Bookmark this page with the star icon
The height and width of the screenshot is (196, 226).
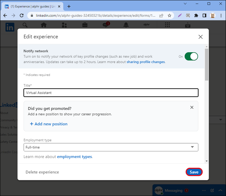coord(169,15)
